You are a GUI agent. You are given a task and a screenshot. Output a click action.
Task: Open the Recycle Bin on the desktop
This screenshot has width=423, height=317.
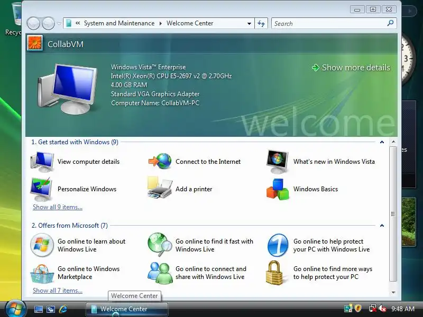pos(14,19)
